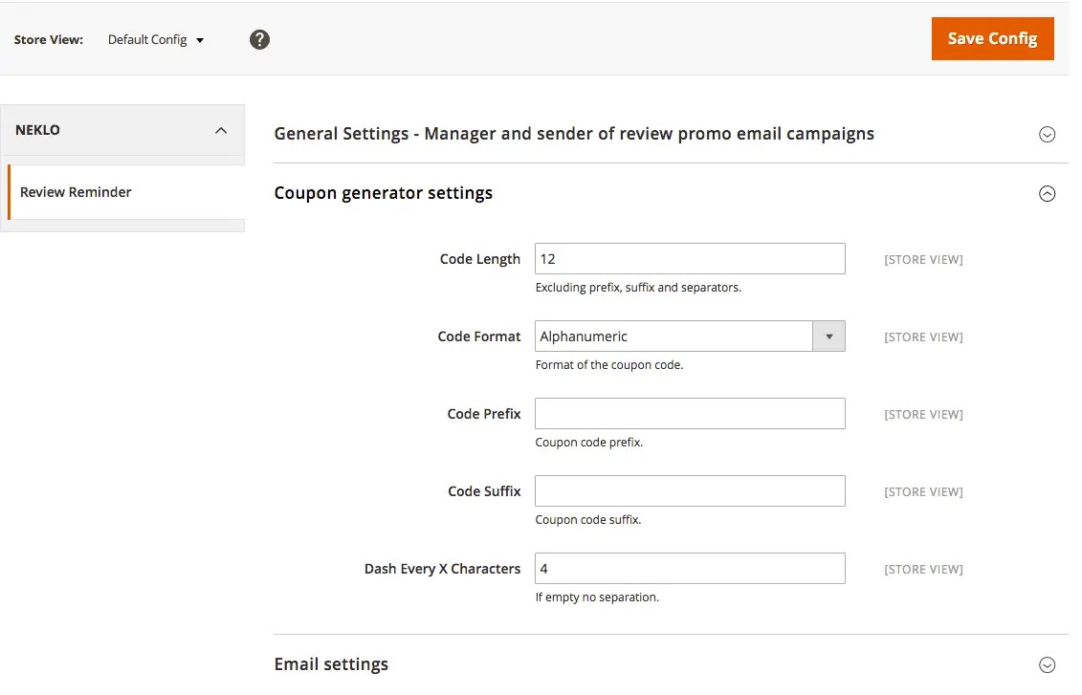Click the Code Prefix input field

point(690,414)
